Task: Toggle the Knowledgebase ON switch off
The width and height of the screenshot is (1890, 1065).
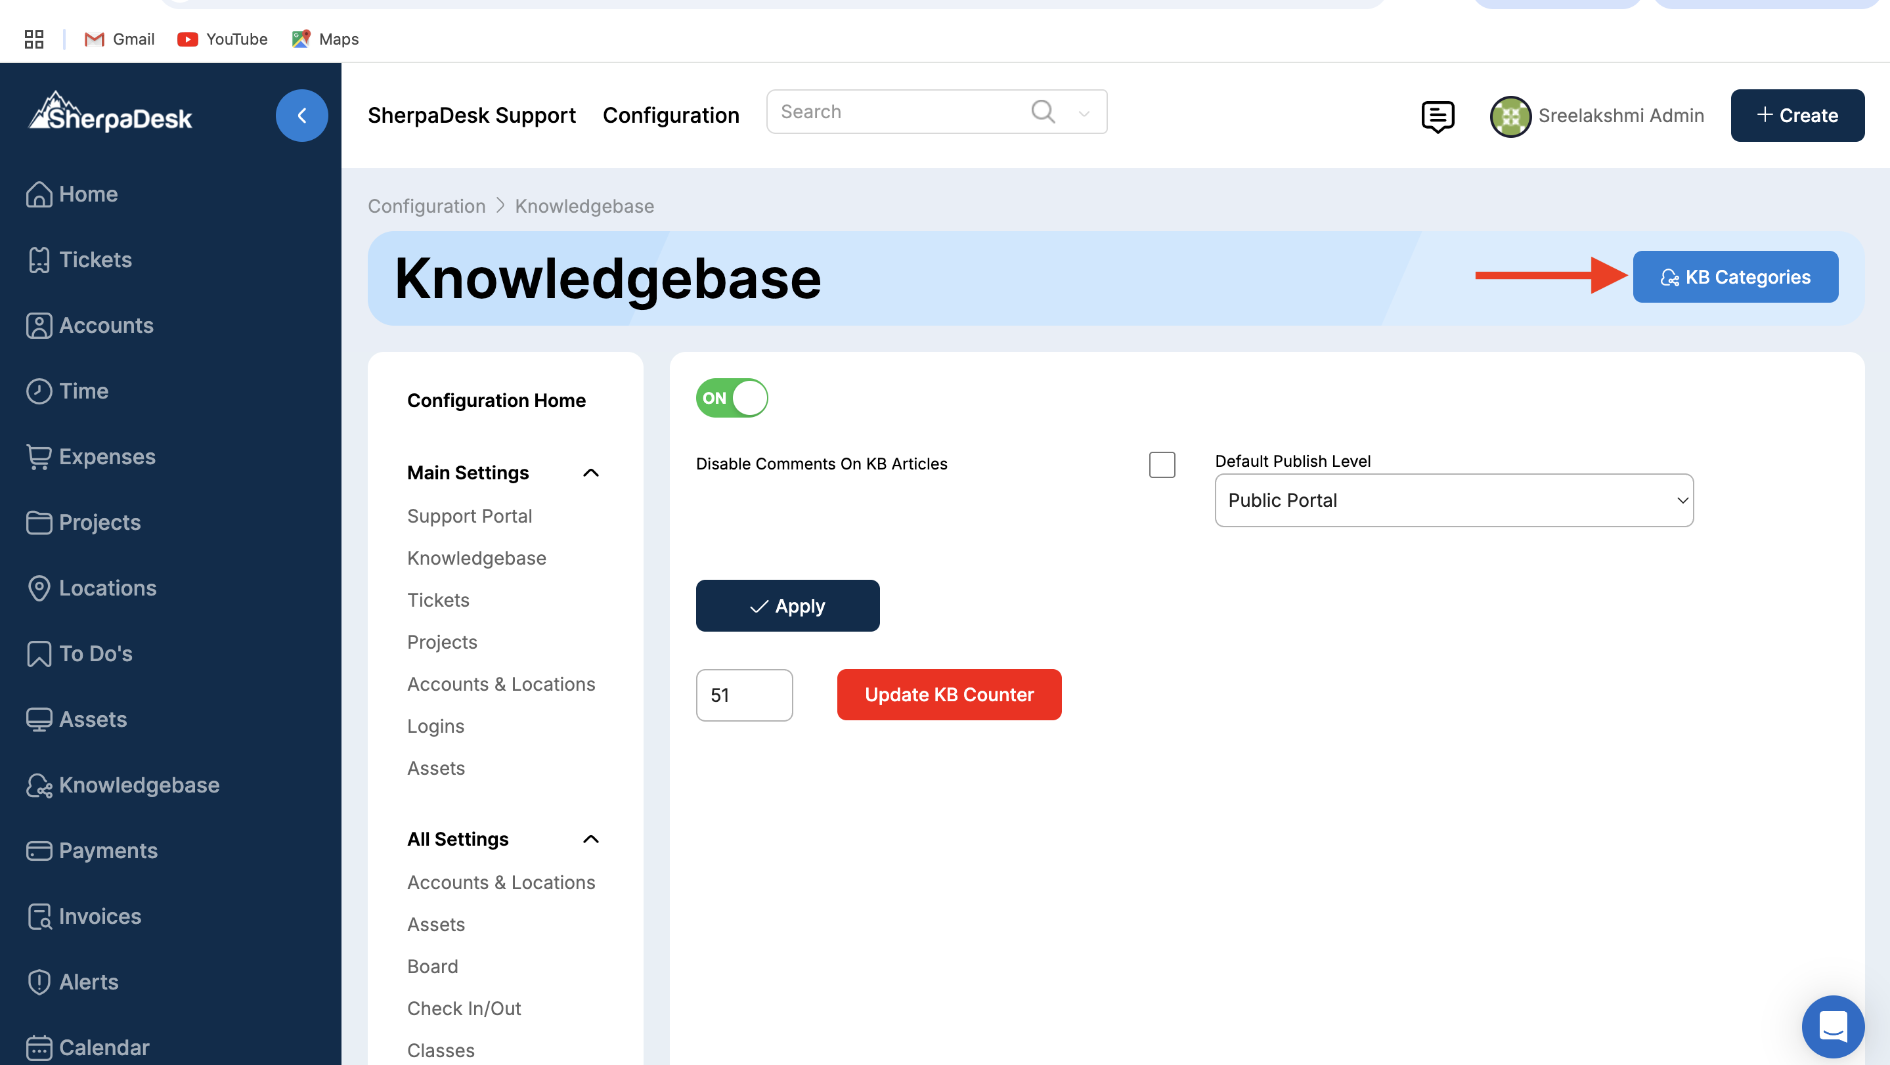Action: pos(732,397)
